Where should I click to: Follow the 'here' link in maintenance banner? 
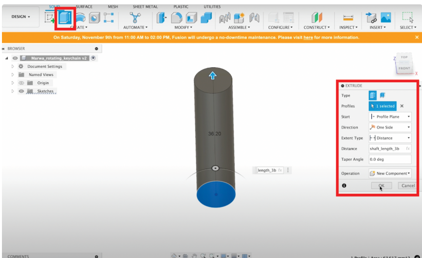pos(308,37)
